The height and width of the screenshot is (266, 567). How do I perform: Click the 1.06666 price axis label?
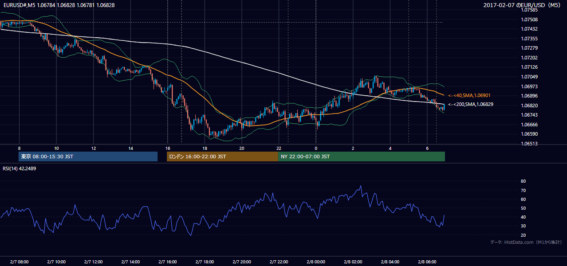click(x=529, y=125)
